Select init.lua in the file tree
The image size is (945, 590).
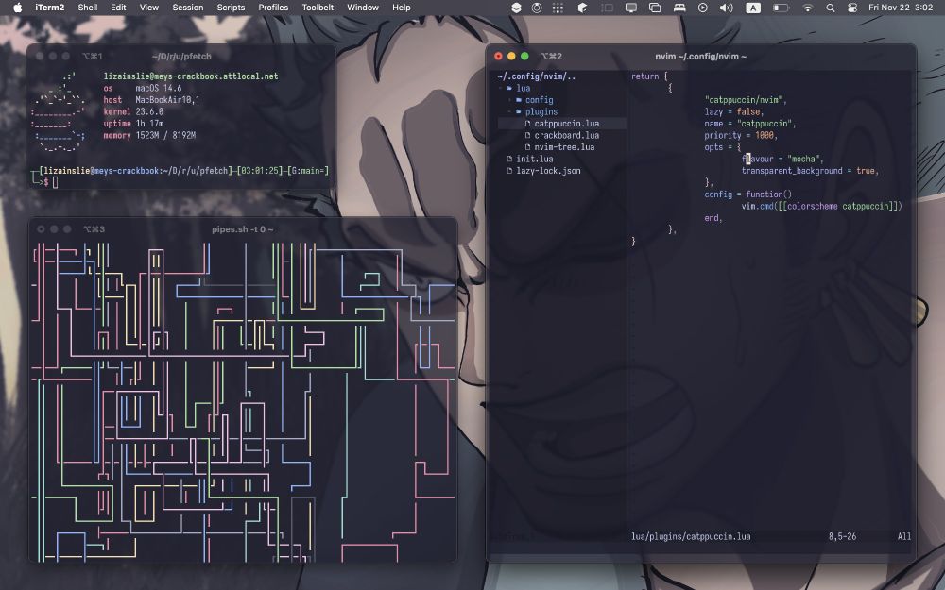(535, 159)
